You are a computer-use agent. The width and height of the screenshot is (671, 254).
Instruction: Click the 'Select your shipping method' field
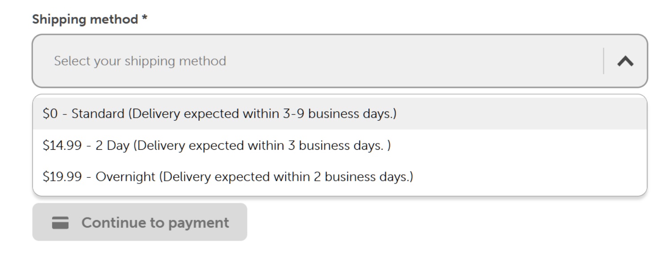[x=340, y=61]
